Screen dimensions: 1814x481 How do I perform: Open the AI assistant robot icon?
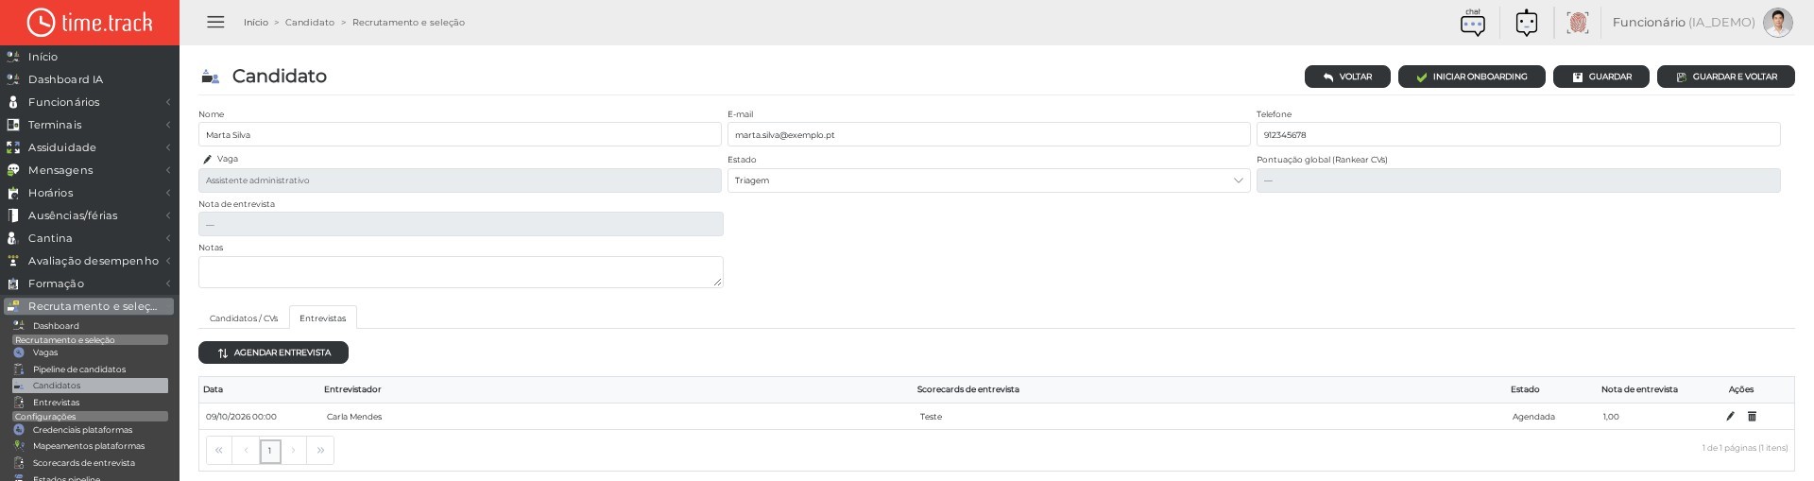[1526, 23]
